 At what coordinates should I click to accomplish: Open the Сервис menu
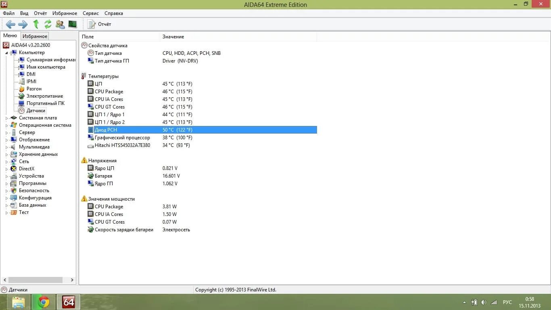[x=91, y=13]
